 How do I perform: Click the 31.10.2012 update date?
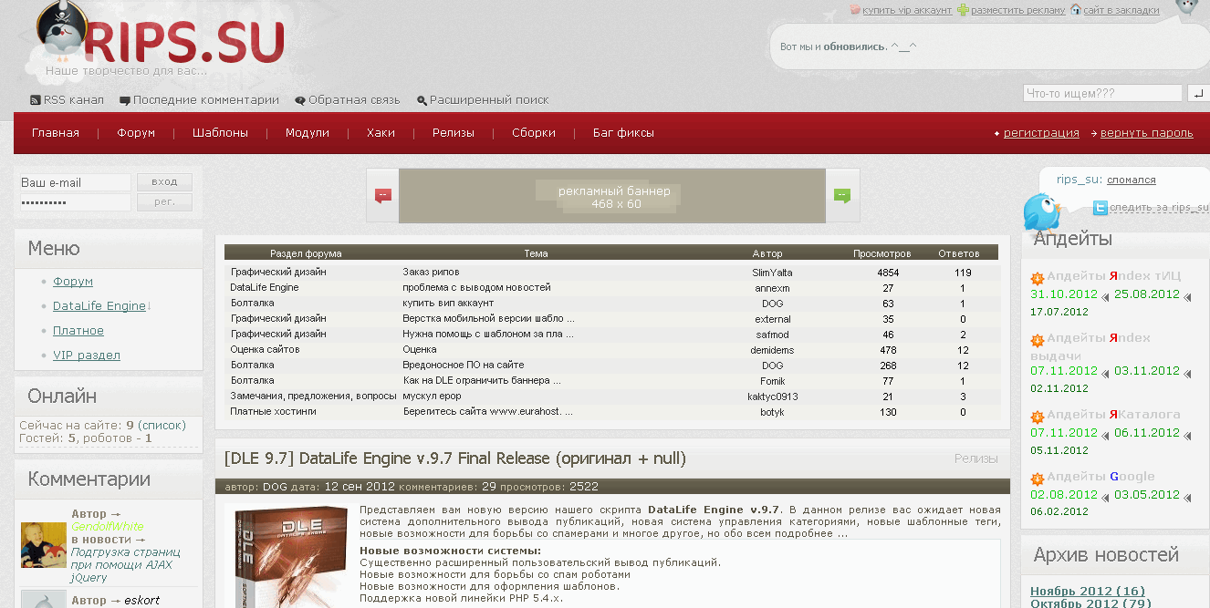pyautogui.click(x=1064, y=294)
